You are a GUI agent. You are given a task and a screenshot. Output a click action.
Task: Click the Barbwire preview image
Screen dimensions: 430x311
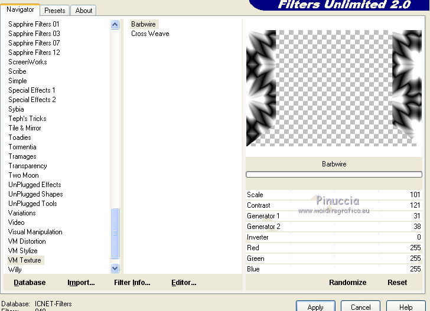coord(334,88)
